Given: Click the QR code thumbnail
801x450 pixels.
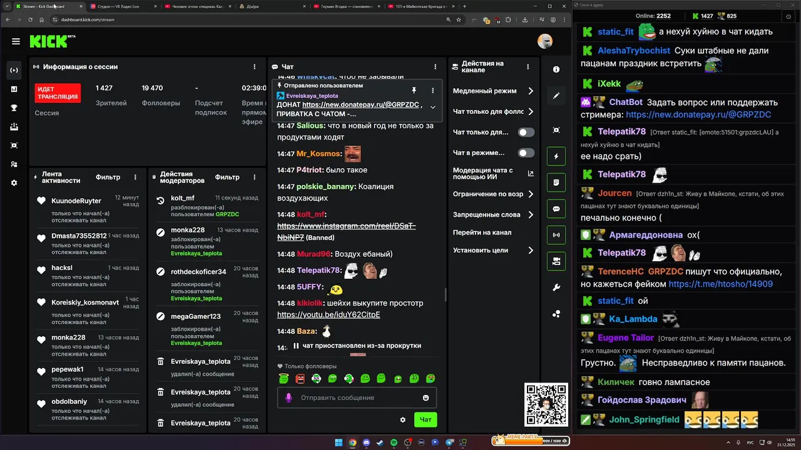Looking at the screenshot, I should (x=546, y=404).
